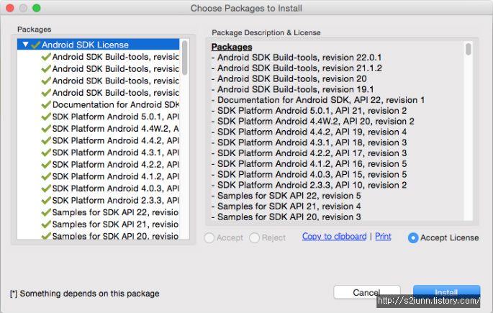Click the Packages label above the tree

35,30
